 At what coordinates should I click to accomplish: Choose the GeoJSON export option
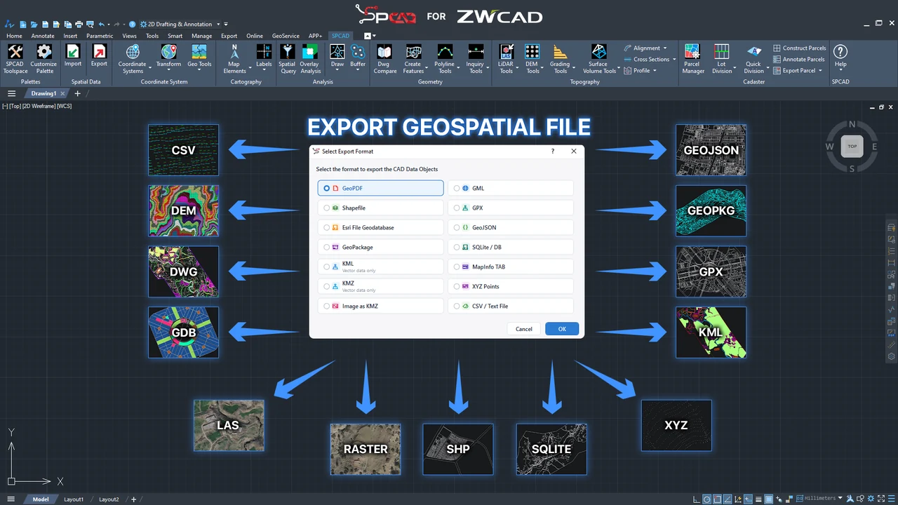[511, 227]
